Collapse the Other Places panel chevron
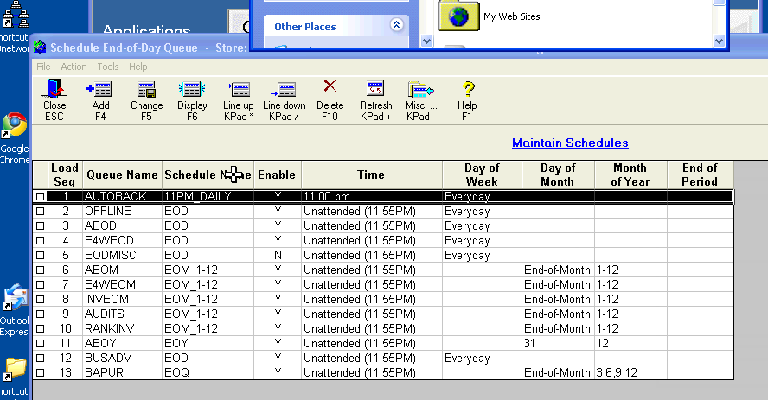 (x=396, y=25)
